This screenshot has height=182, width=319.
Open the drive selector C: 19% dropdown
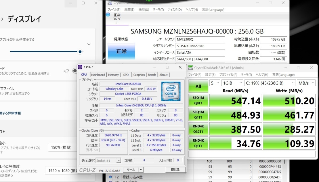tap(270, 83)
